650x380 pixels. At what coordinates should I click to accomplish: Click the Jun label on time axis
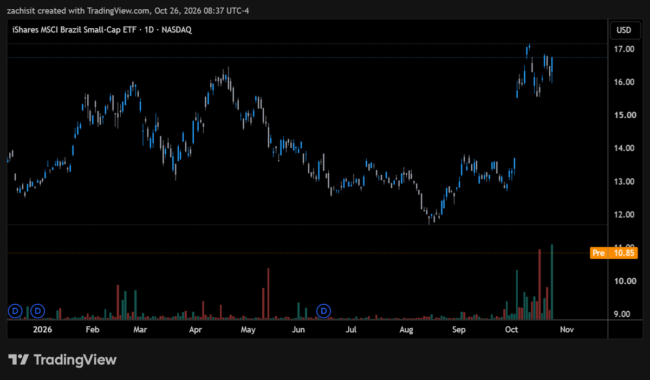[x=298, y=329]
